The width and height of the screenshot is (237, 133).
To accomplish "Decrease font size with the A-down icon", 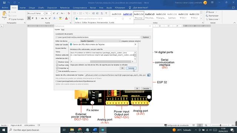I will point(57,13).
